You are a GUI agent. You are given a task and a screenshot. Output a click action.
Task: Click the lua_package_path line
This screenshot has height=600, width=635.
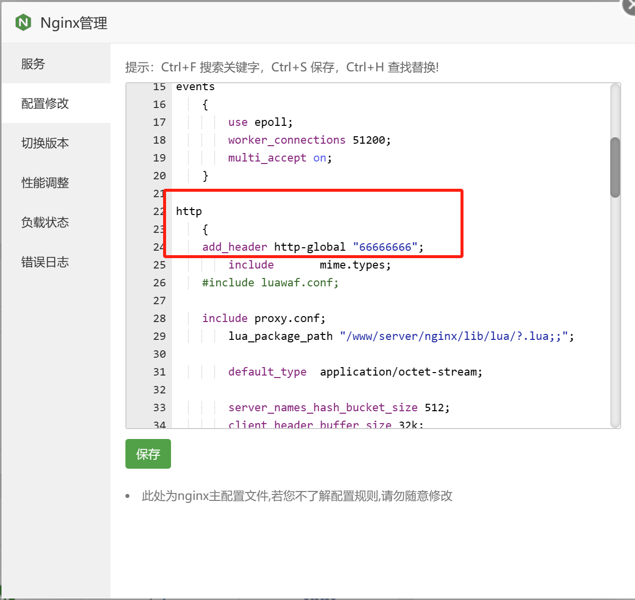tap(401, 336)
